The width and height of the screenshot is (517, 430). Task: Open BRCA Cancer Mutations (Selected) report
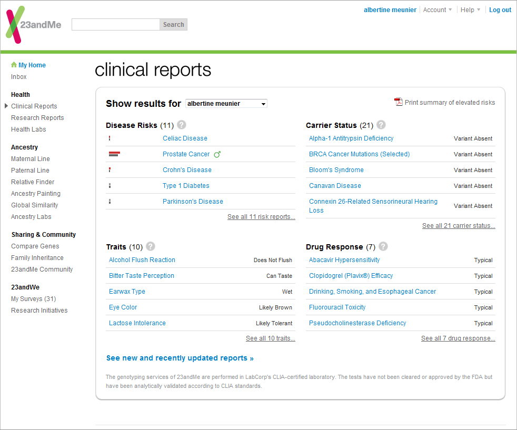[360, 154]
